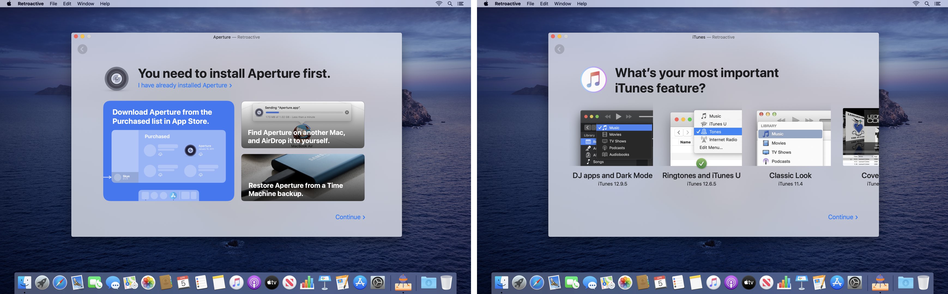Choose the AirDrop from another Mac card
Image resolution: width=948 pixels, height=294 pixels.
tap(303, 125)
